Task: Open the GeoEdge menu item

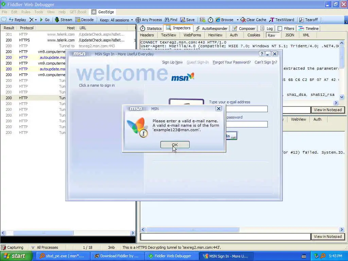Action: point(103,12)
